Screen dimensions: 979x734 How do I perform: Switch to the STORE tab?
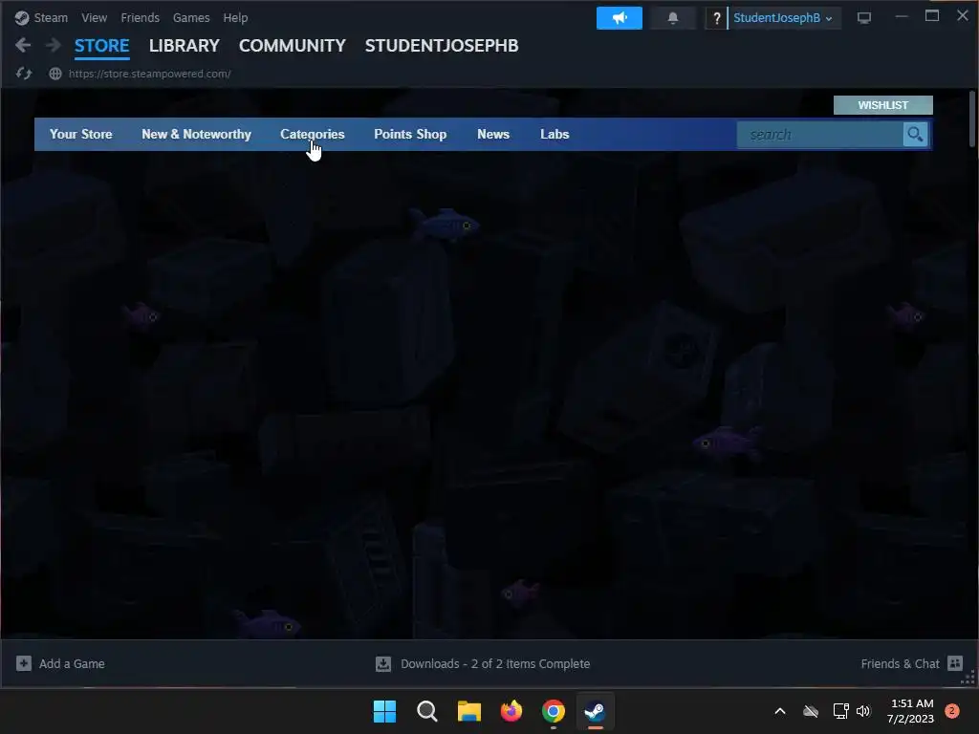pyautogui.click(x=101, y=46)
